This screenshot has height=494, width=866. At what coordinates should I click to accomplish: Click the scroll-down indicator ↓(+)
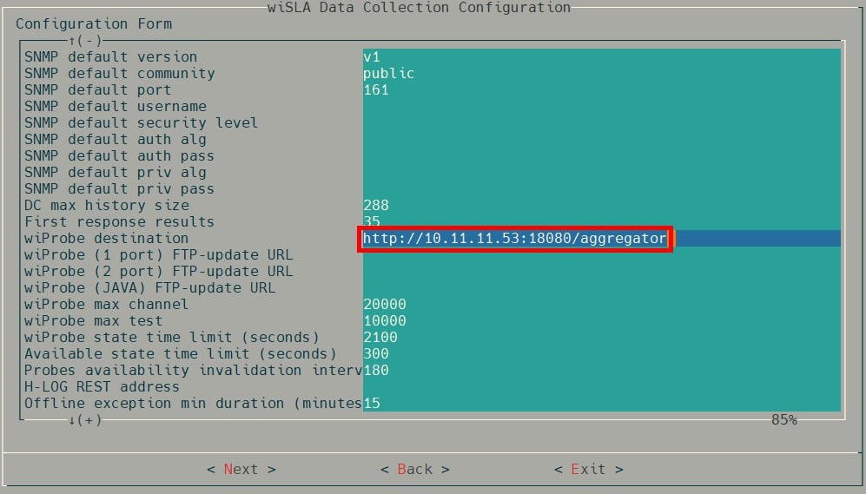pos(85,420)
